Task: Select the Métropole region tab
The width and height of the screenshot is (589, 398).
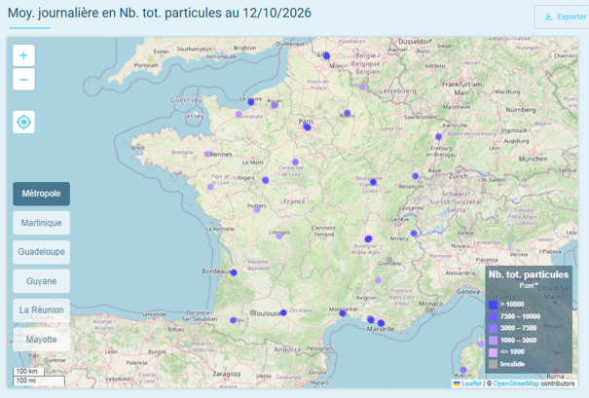Action: pyautogui.click(x=41, y=194)
